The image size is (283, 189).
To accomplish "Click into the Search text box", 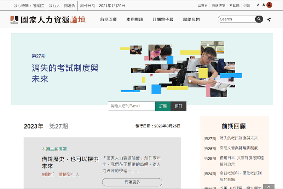I will pos(236,19).
